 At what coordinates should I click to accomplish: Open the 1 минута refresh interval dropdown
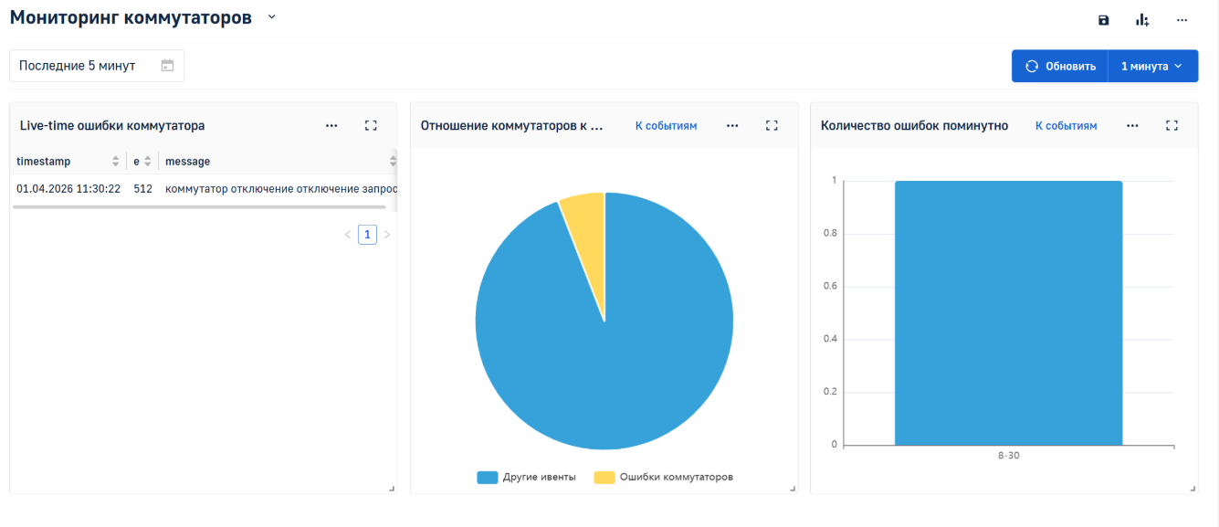click(1152, 66)
